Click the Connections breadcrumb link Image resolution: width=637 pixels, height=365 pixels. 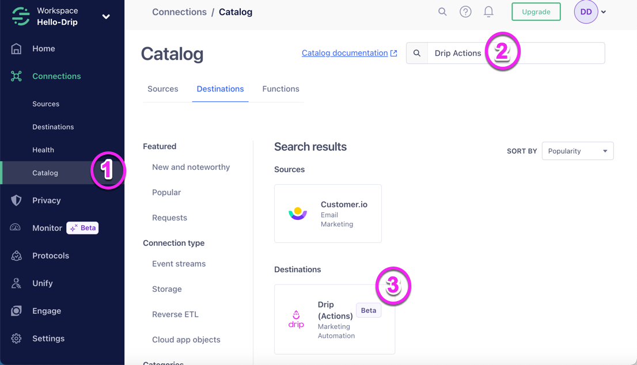pyautogui.click(x=179, y=12)
